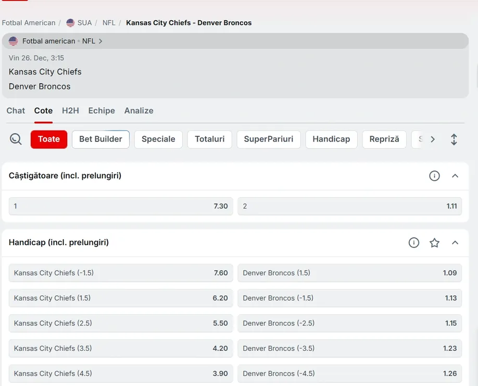
Task: Collapse the Handicap (incl. prelungiri) section
Action: pyautogui.click(x=455, y=242)
